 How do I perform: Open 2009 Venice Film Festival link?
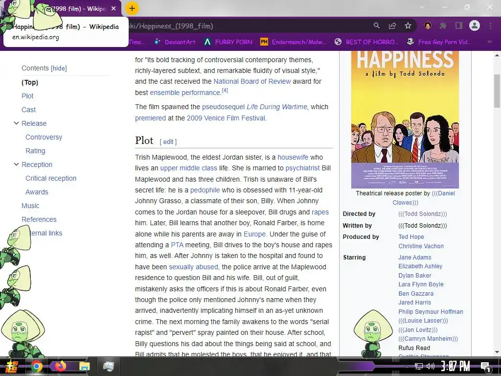coord(226,118)
